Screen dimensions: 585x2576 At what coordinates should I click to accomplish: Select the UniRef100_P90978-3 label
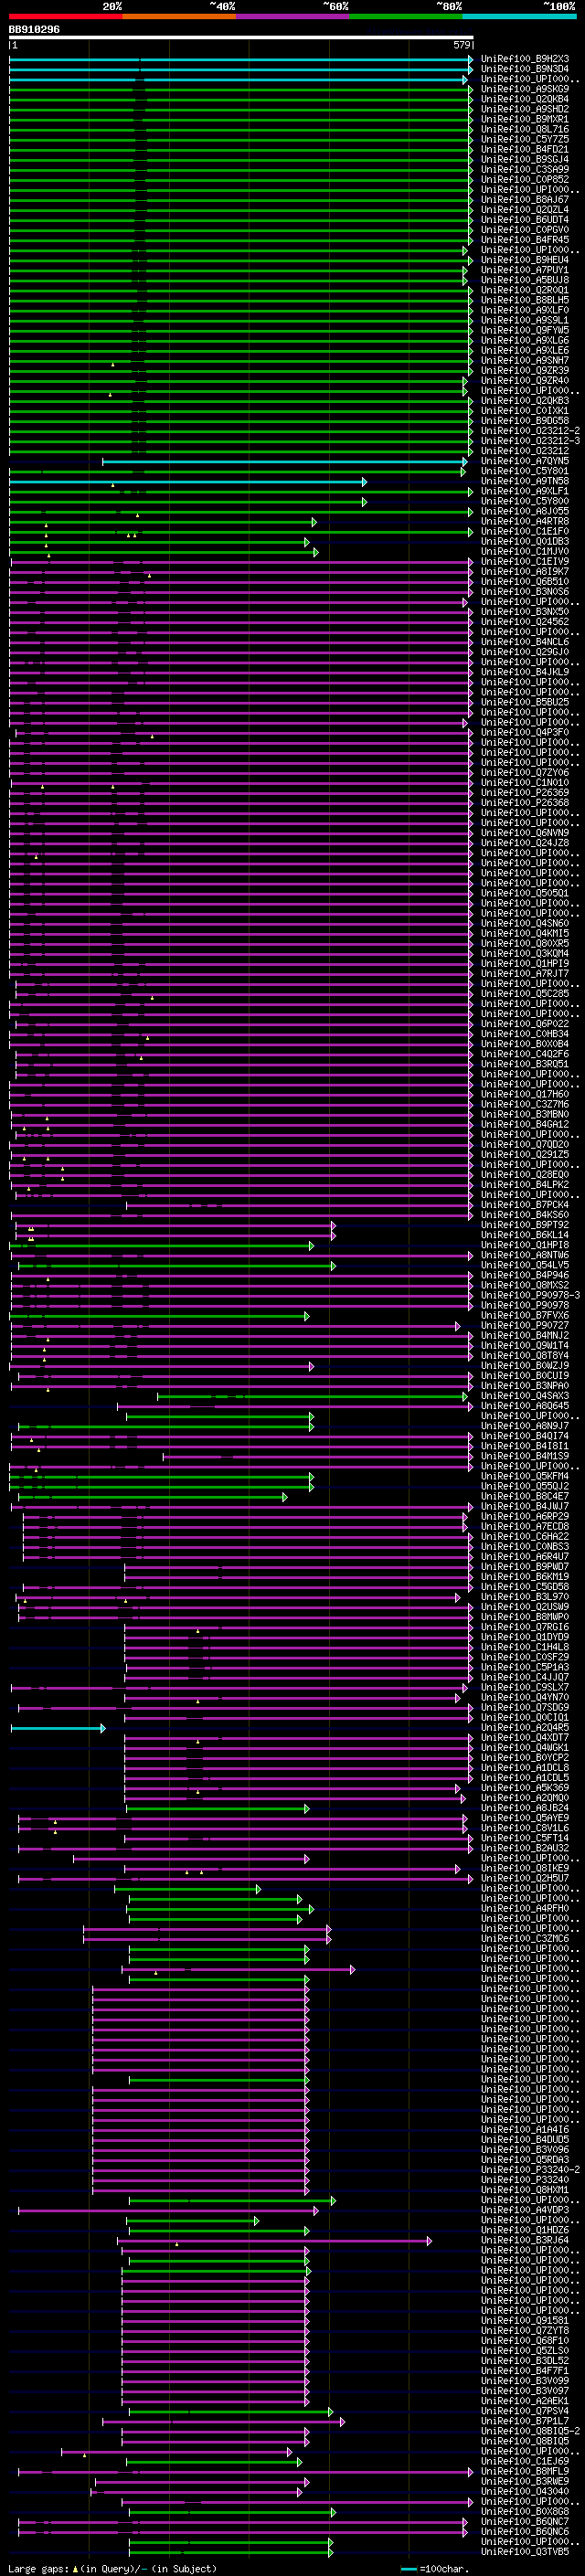[531, 1295]
